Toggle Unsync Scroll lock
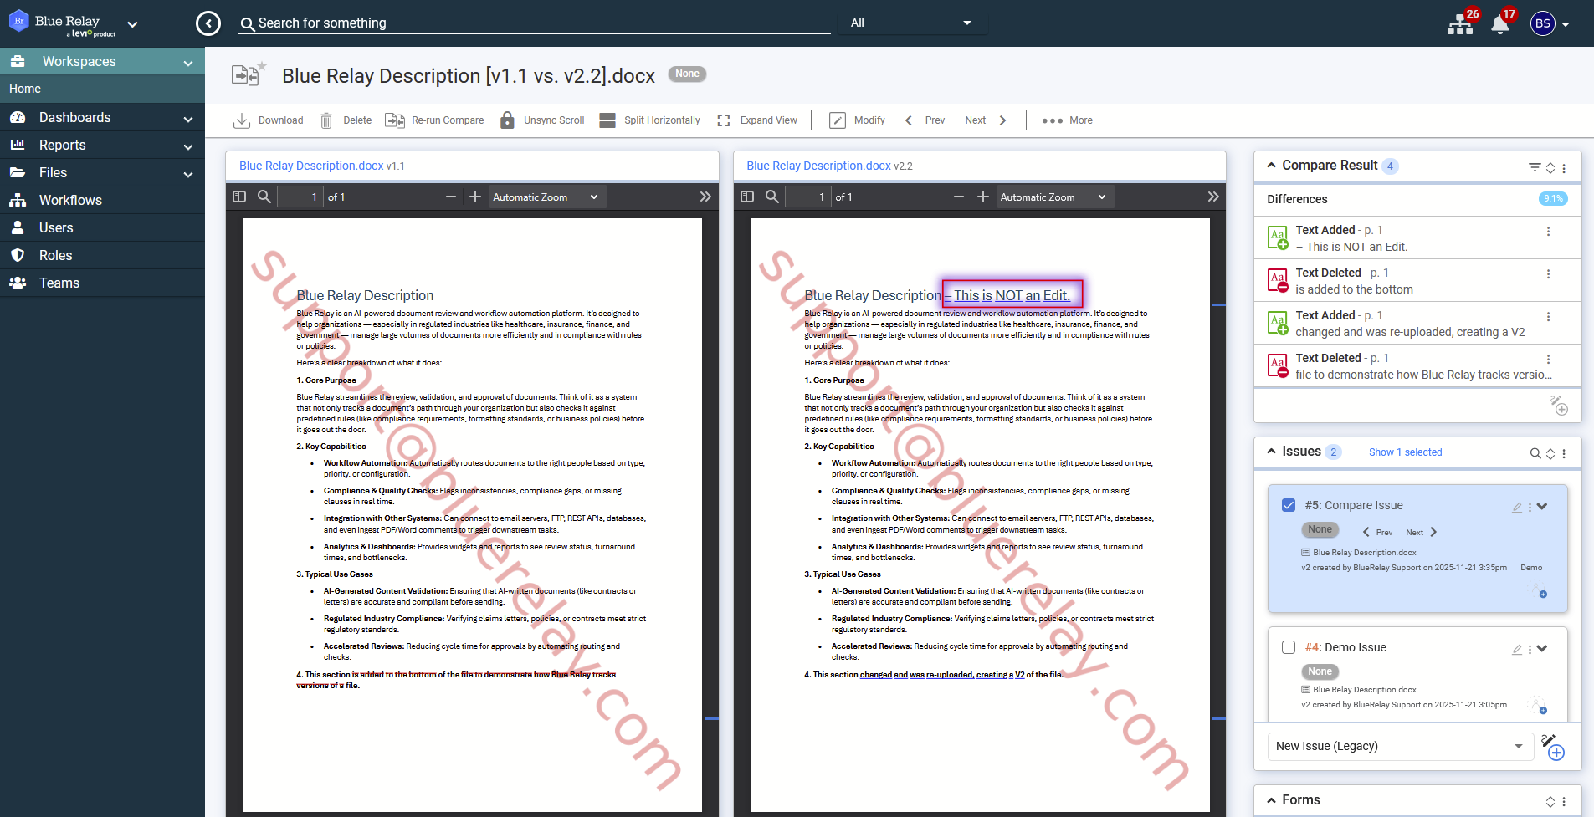 tap(507, 120)
